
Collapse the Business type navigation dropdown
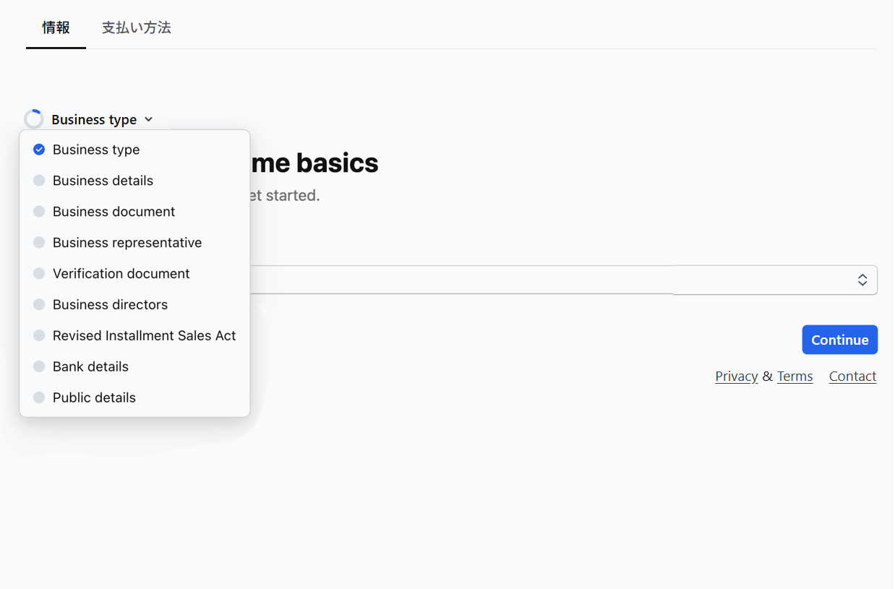tap(148, 119)
